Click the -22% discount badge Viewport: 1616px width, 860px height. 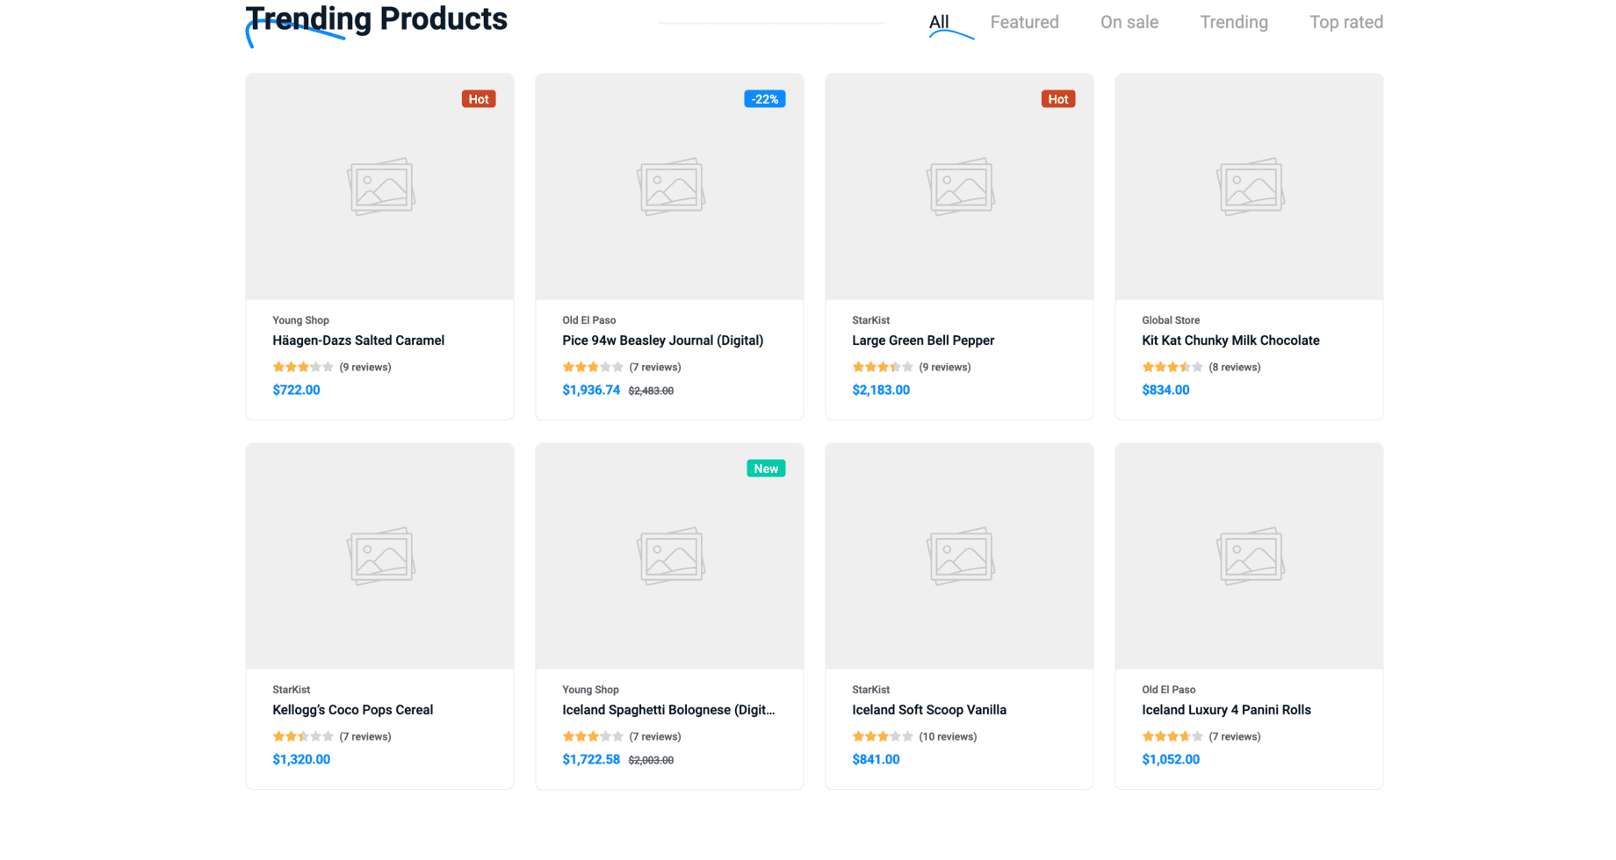tap(764, 99)
